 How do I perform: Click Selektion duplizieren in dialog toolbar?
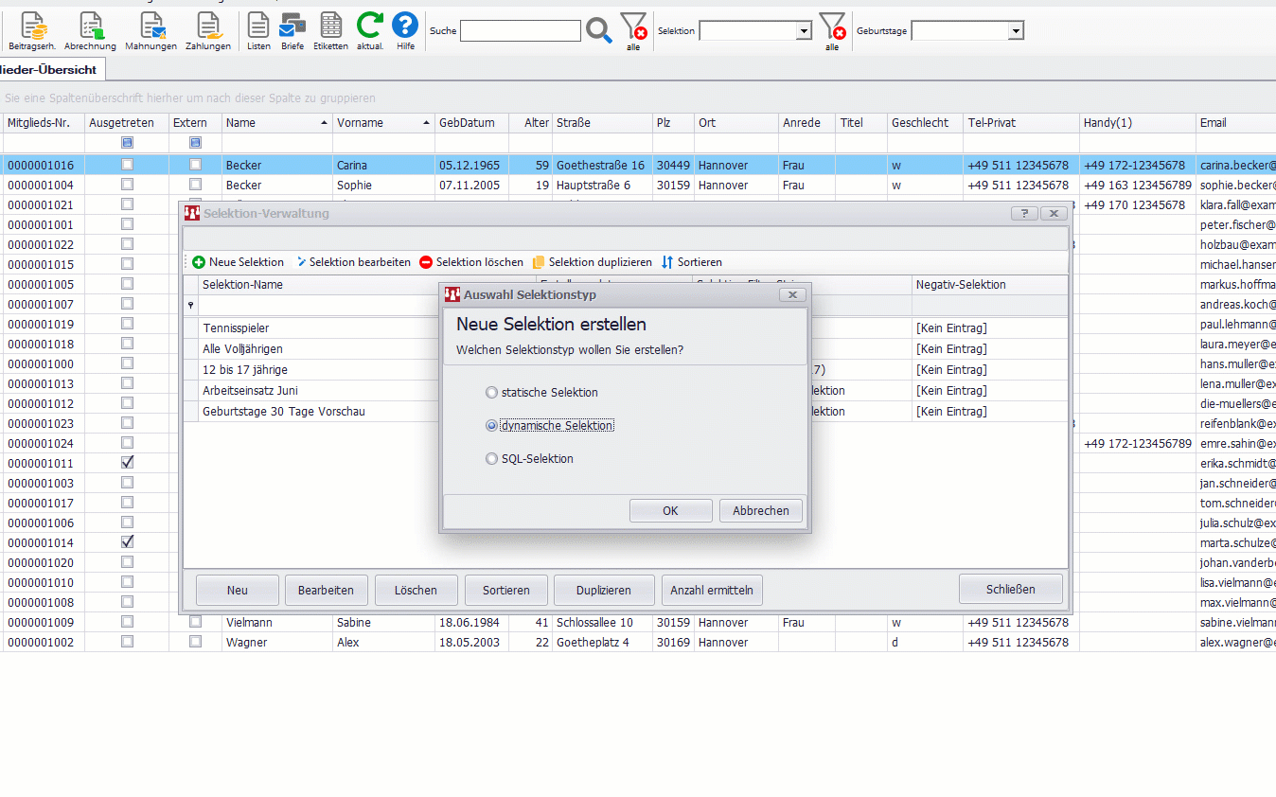coord(592,262)
